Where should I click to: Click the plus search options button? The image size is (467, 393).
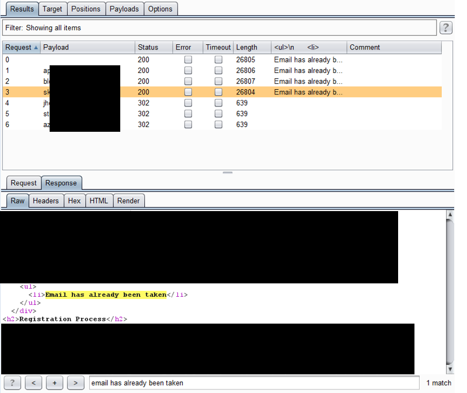[54, 383]
